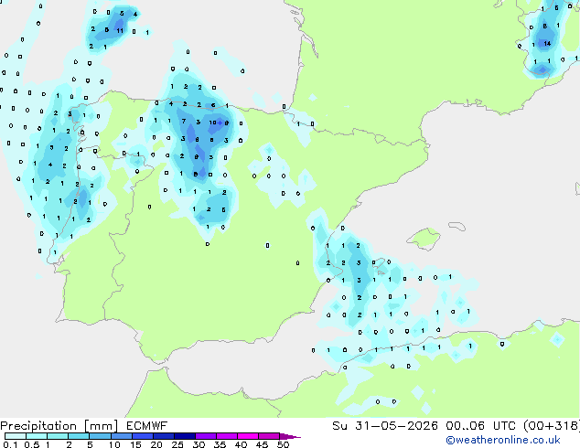Select the 30 to 35 mm purple swatch

point(206,436)
